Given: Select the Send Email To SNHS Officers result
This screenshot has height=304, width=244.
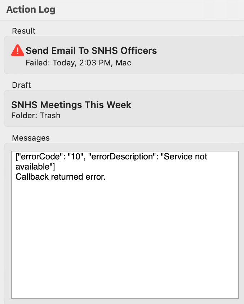Looking at the screenshot, I should [124, 55].
